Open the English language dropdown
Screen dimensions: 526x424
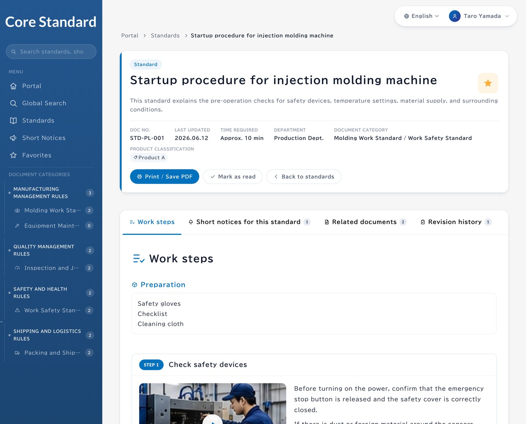[421, 16]
